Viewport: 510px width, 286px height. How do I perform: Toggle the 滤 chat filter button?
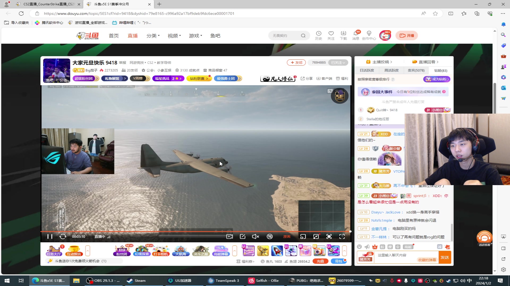click(x=440, y=247)
